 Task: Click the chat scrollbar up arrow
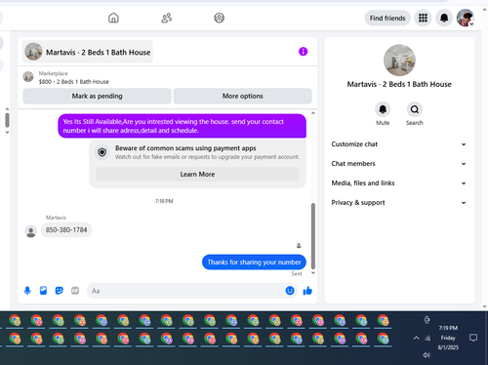point(313,113)
